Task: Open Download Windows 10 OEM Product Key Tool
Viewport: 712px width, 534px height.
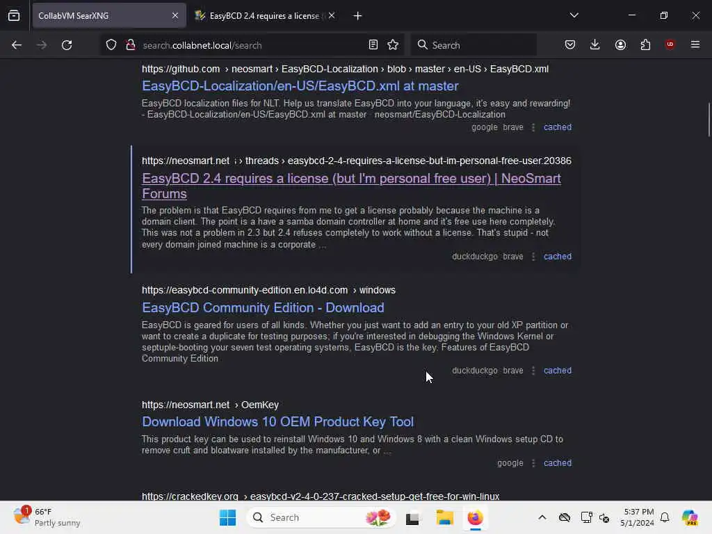Action: pos(277,421)
